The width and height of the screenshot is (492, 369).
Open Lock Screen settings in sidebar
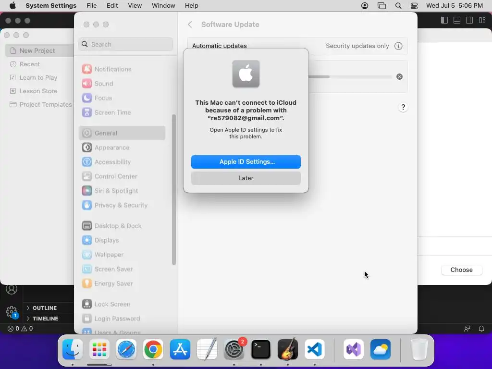point(122,304)
